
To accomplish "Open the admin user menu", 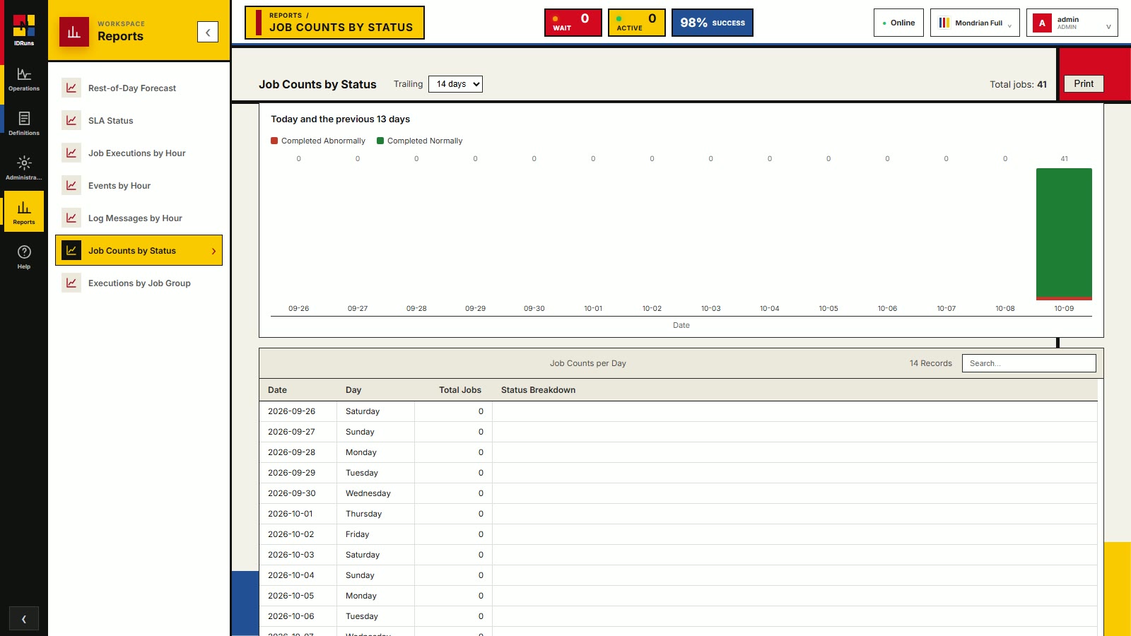I will (x=1072, y=23).
